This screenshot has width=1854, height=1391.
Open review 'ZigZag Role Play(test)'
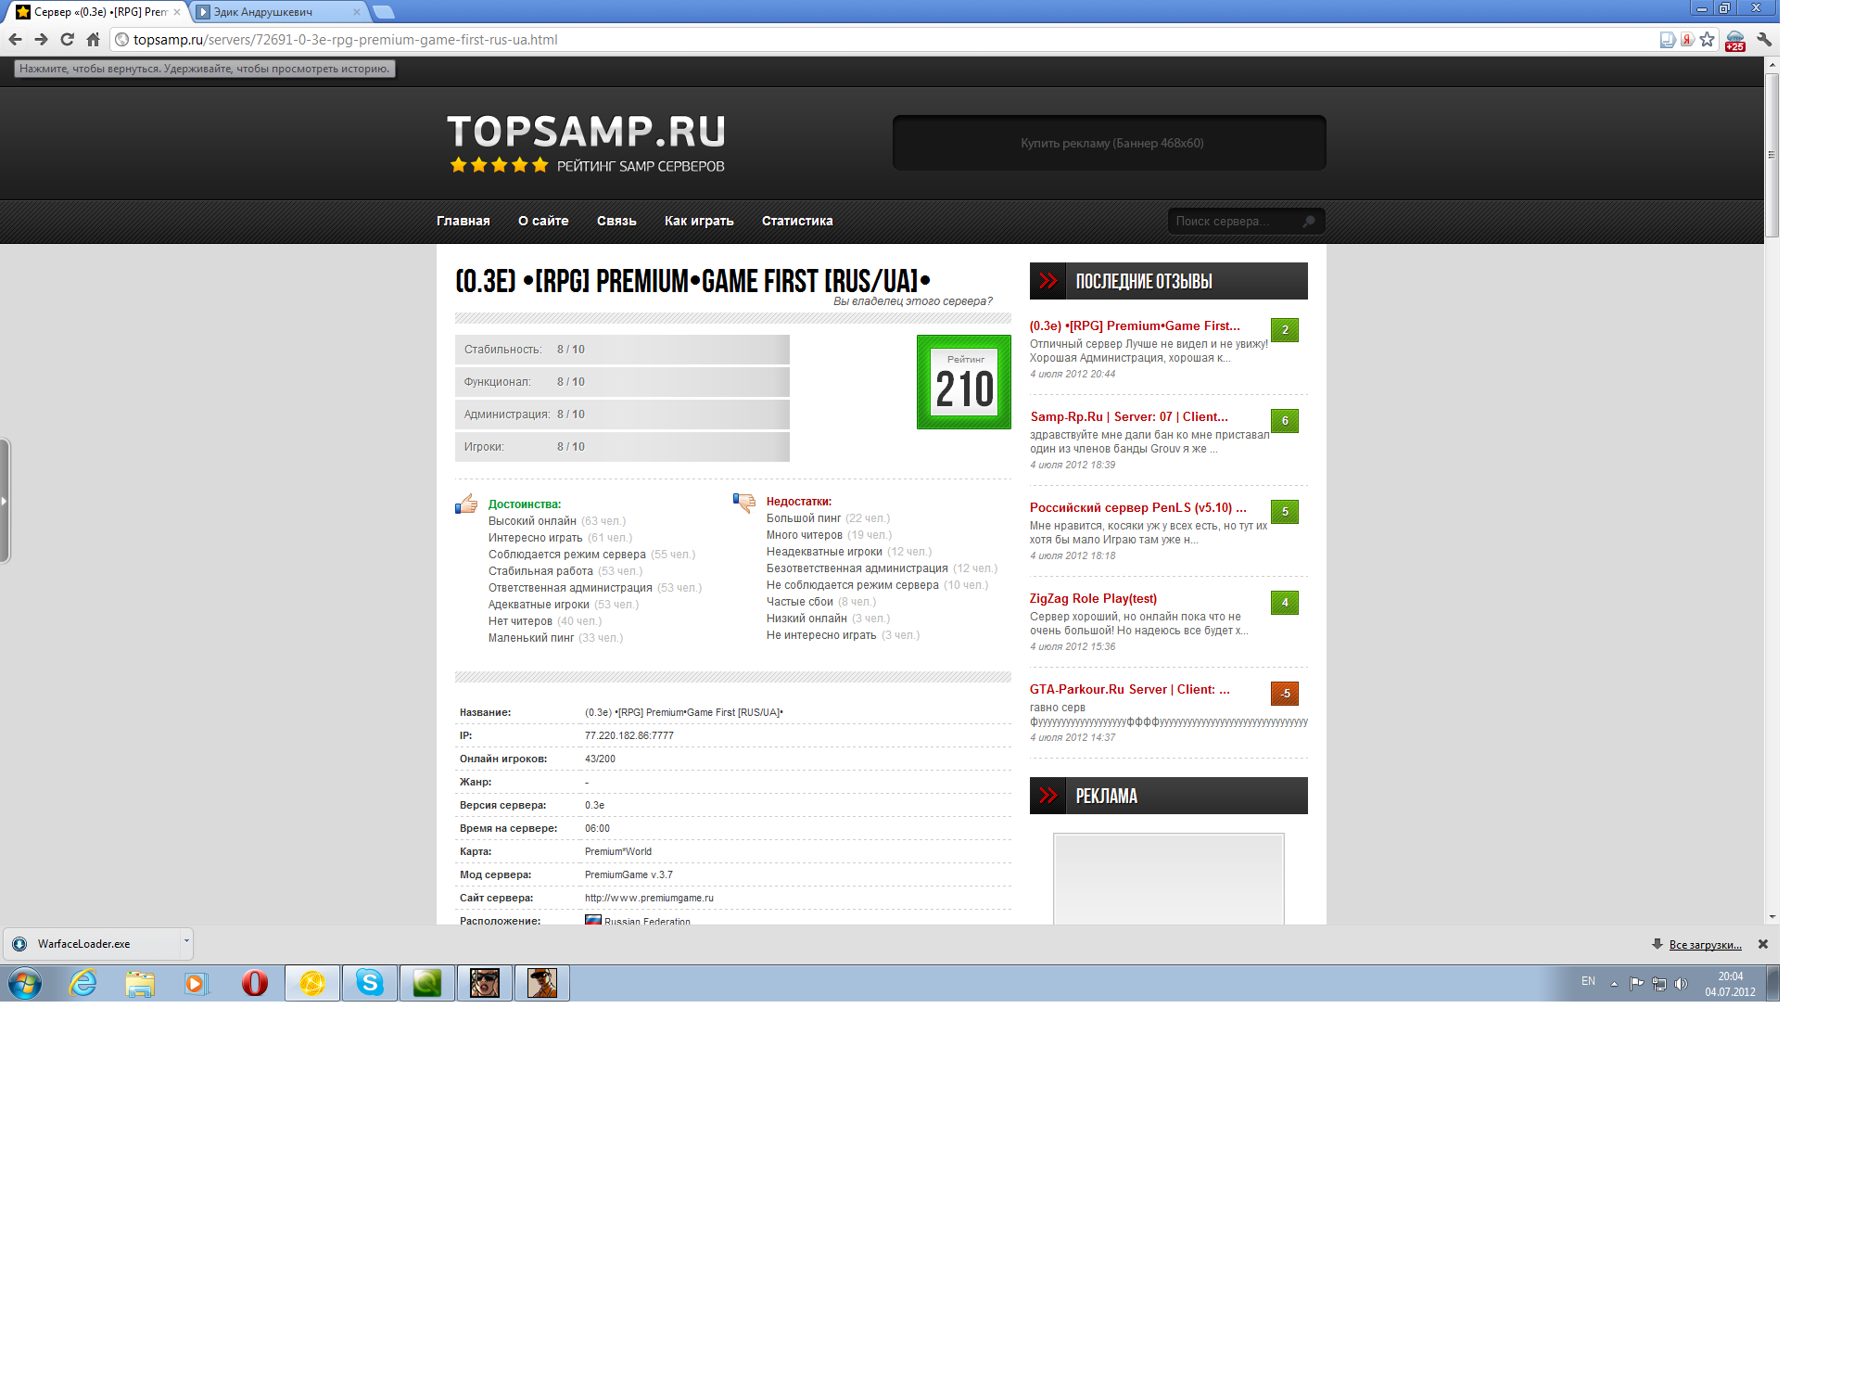(1093, 598)
